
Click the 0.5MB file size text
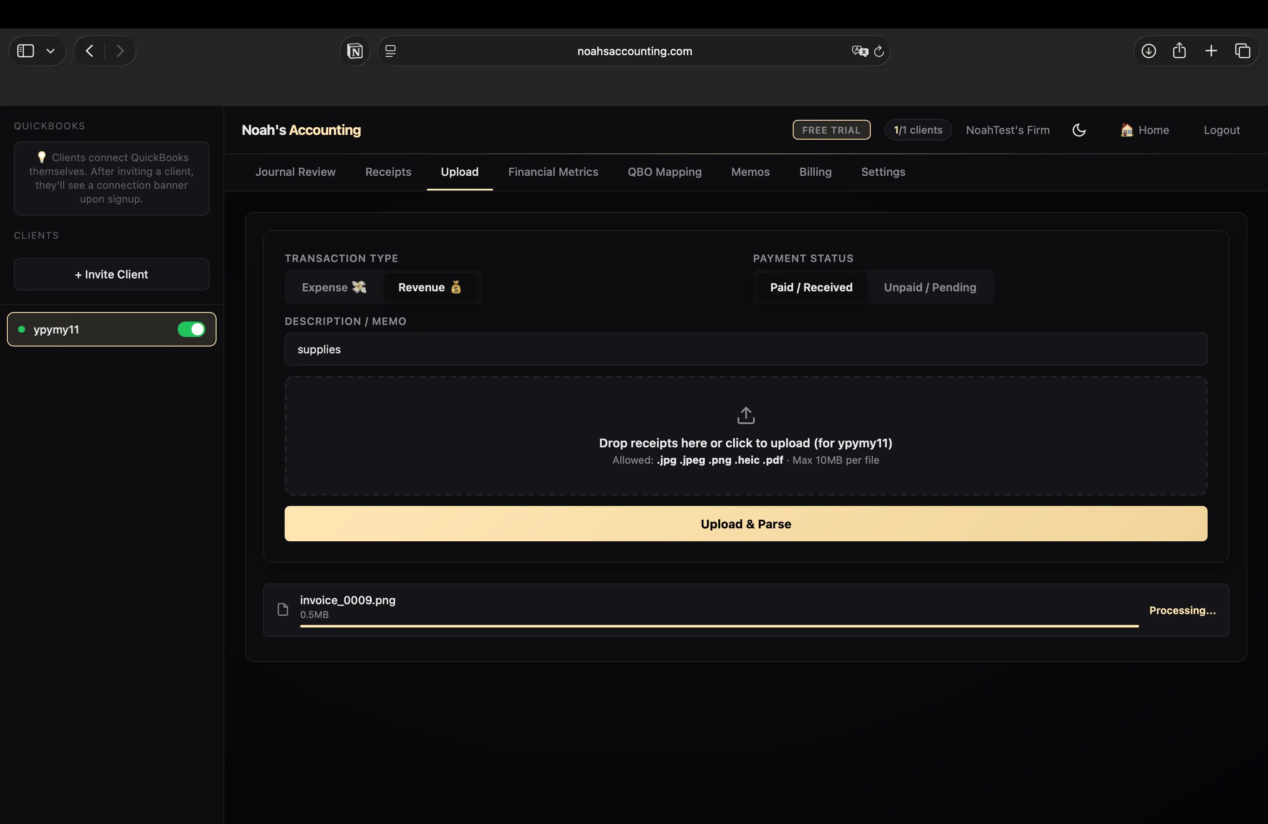pos(314,615)
